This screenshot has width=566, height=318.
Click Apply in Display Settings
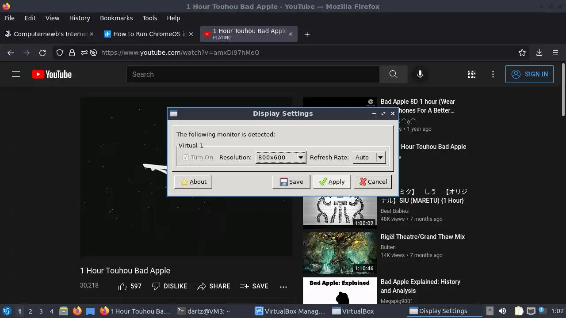click(x=332, y=182)
